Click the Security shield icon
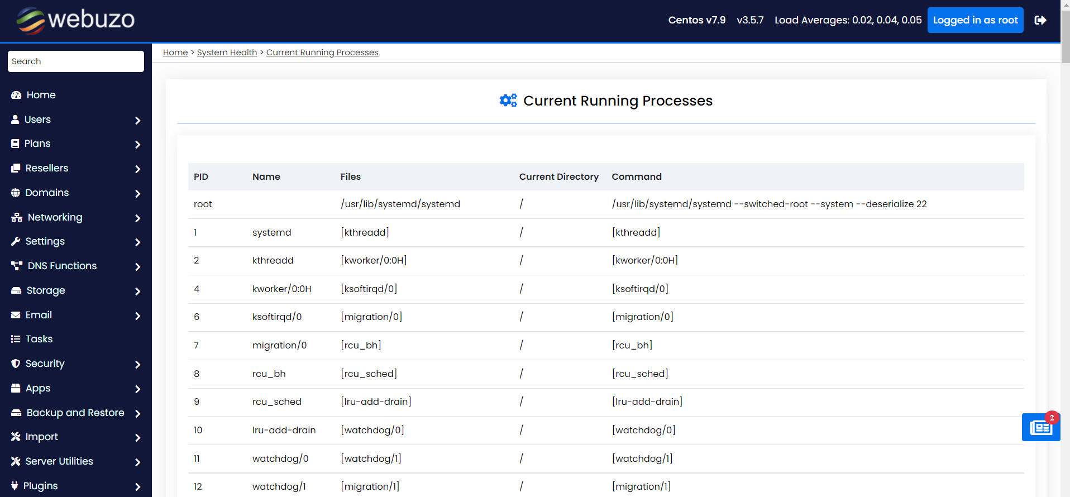The width and height of the screenshot is (1070, 497). click(x=16, y=364)
